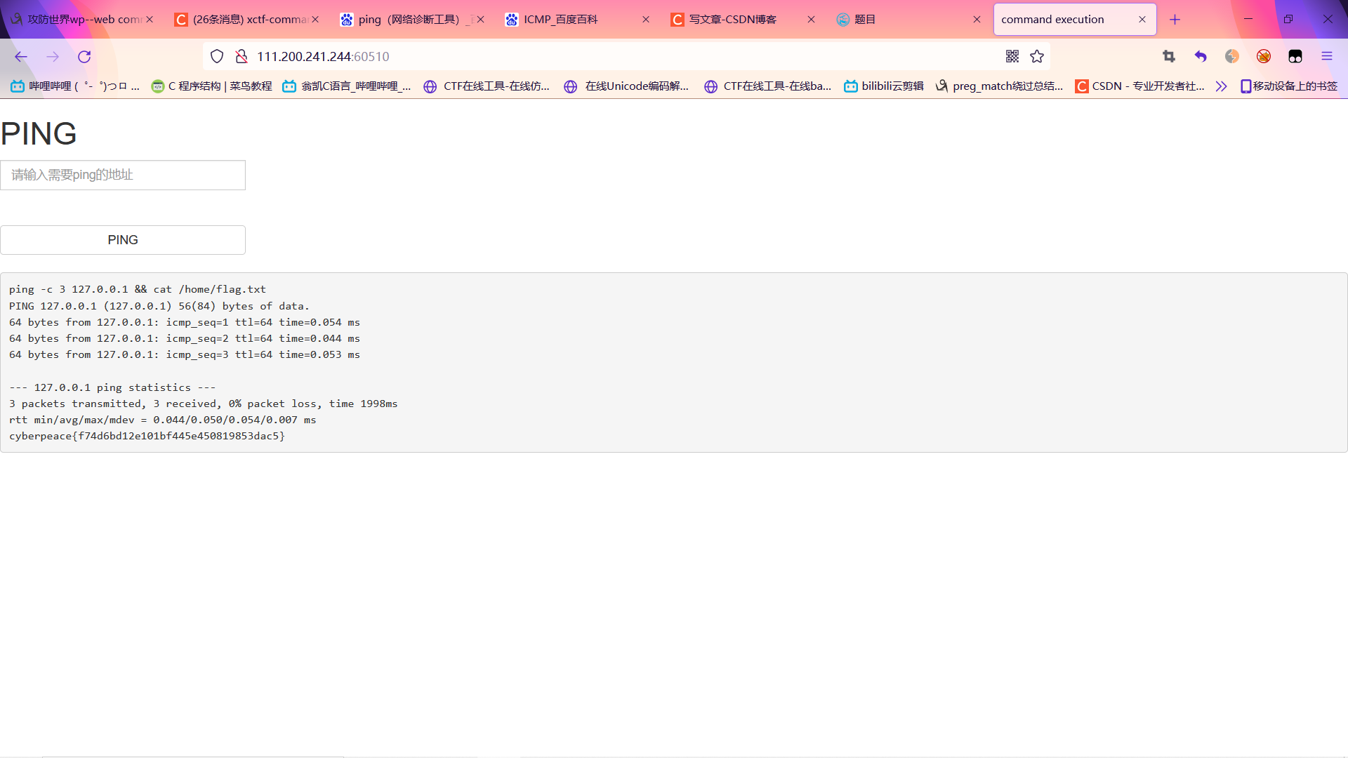Click the screenshot crop toolbar icon

[x=1169, y=57]
